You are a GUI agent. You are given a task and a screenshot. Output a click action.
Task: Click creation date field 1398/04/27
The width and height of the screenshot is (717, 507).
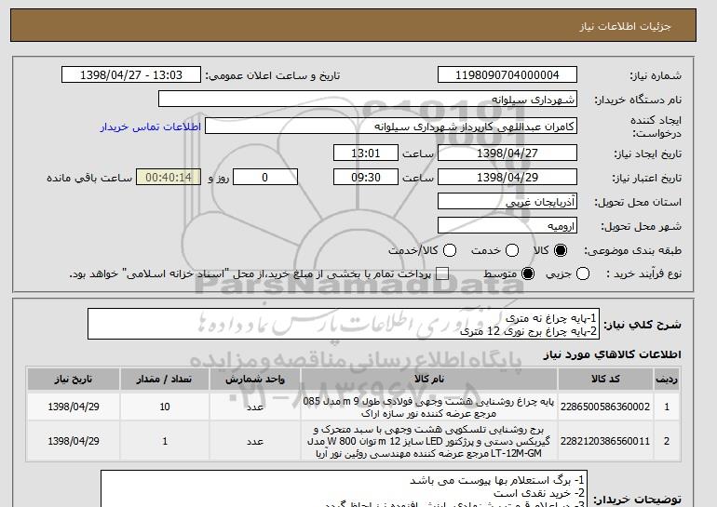point(507,153)
